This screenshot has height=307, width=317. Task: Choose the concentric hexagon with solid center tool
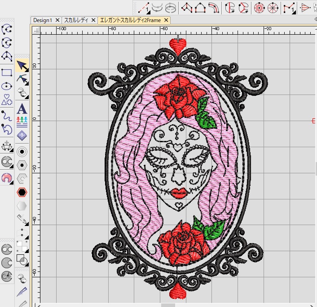(22, 165)
